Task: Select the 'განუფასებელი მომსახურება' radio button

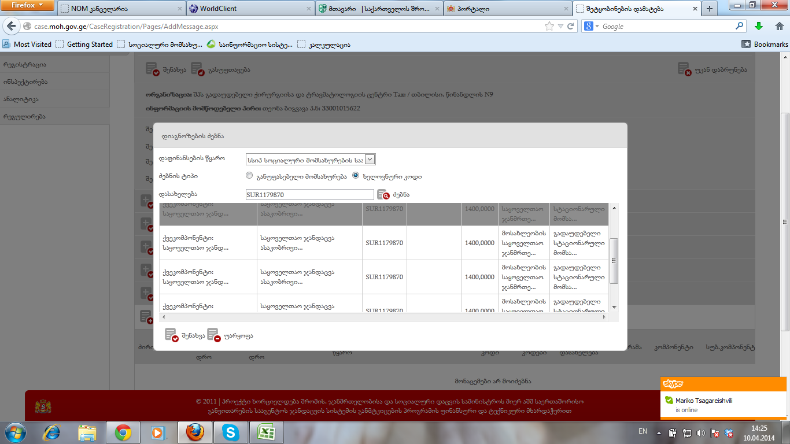Action: (249, 176)
